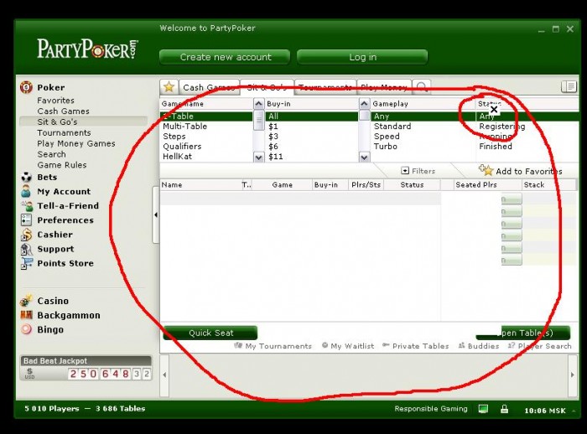Select Turbo gameplay option

[385, 147]
